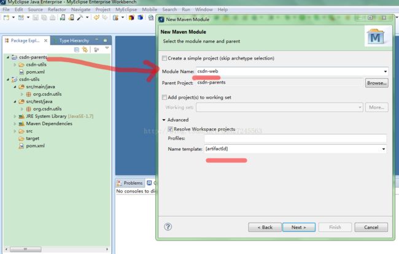Check Create a simple project checkbox
The width and height of the screenshot is (399, 254).
[x=165, y=58]
